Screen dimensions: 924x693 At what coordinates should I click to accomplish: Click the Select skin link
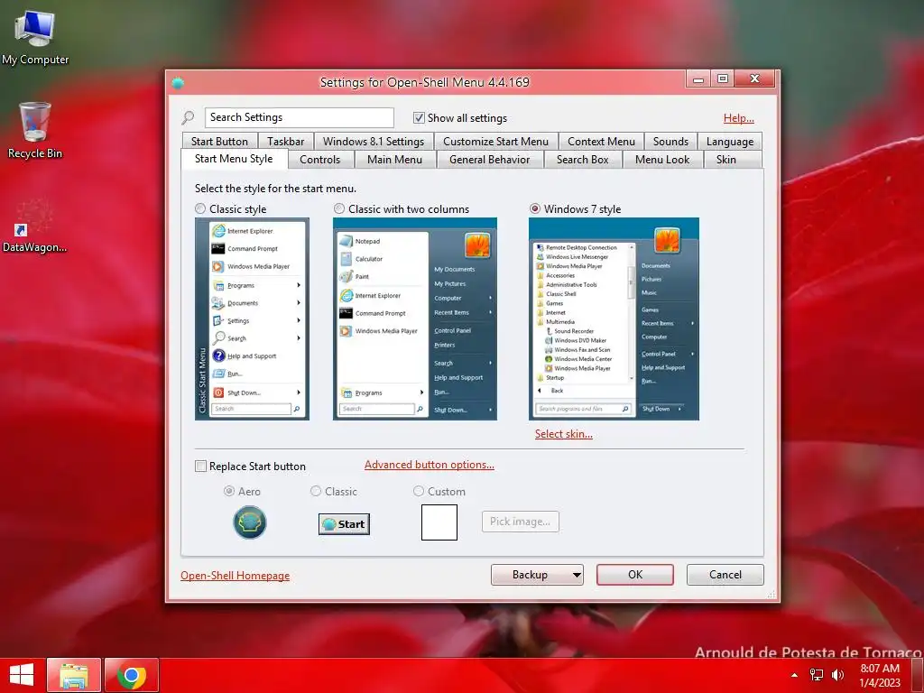tap(564, 434)
